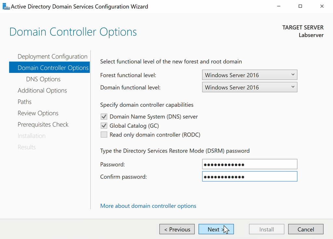
Task: Open Prerequisites Check step
Action: pyautogui.click(x=43, y=124)
